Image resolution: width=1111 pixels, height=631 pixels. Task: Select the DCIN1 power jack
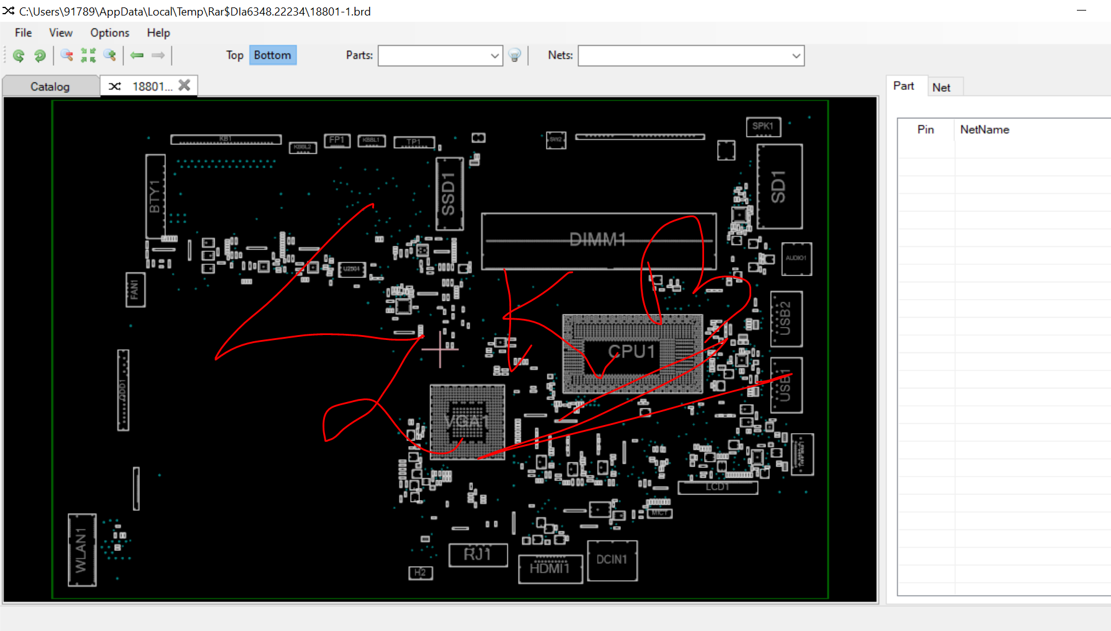[612, 560]
